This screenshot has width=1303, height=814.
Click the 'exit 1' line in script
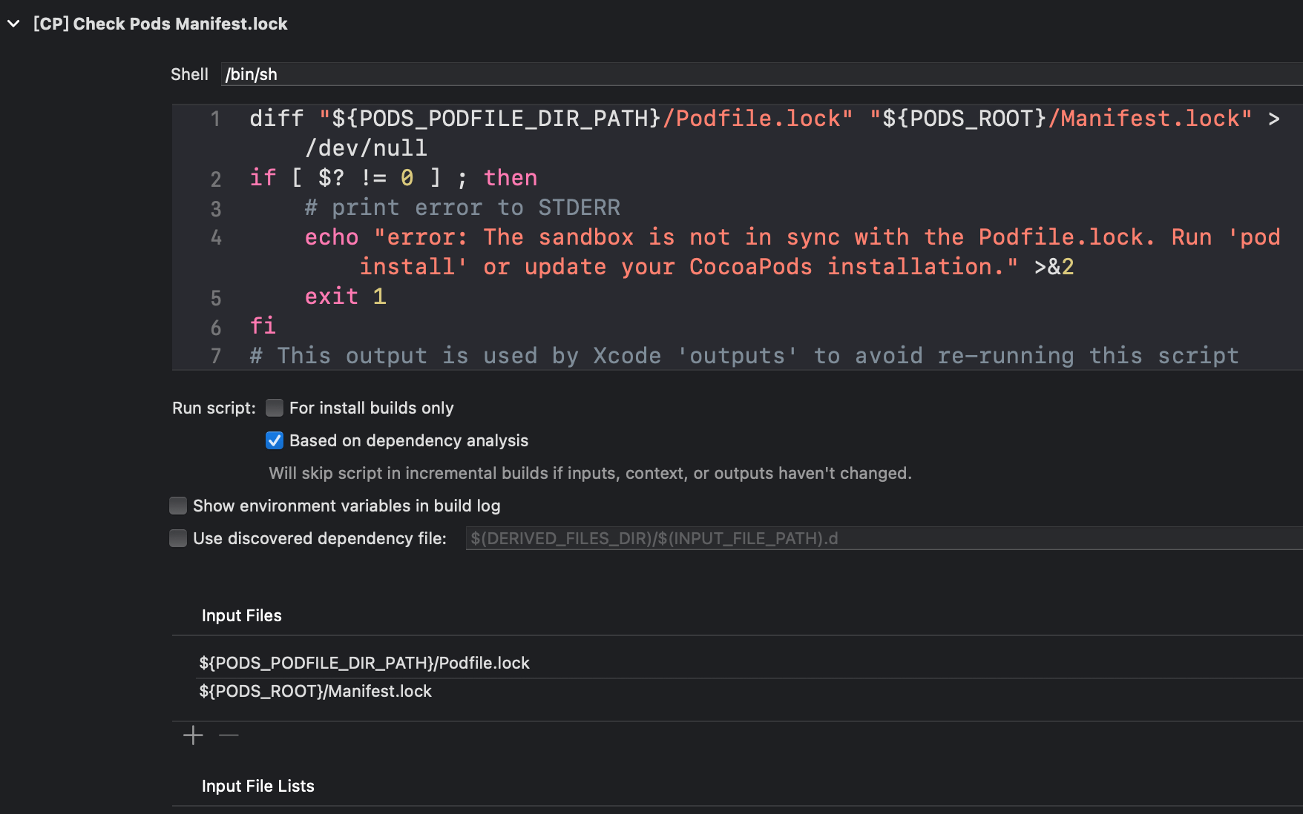pos(345,297)
